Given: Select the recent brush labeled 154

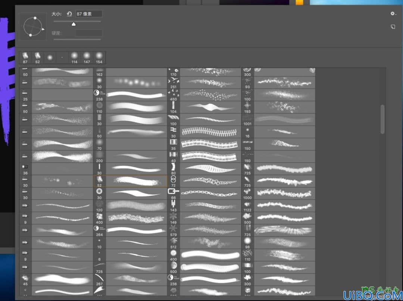Looking at the screenshot, I should click(x=99, y=58).
